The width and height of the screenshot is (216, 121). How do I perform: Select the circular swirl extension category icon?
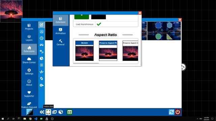tap(42, 78)
